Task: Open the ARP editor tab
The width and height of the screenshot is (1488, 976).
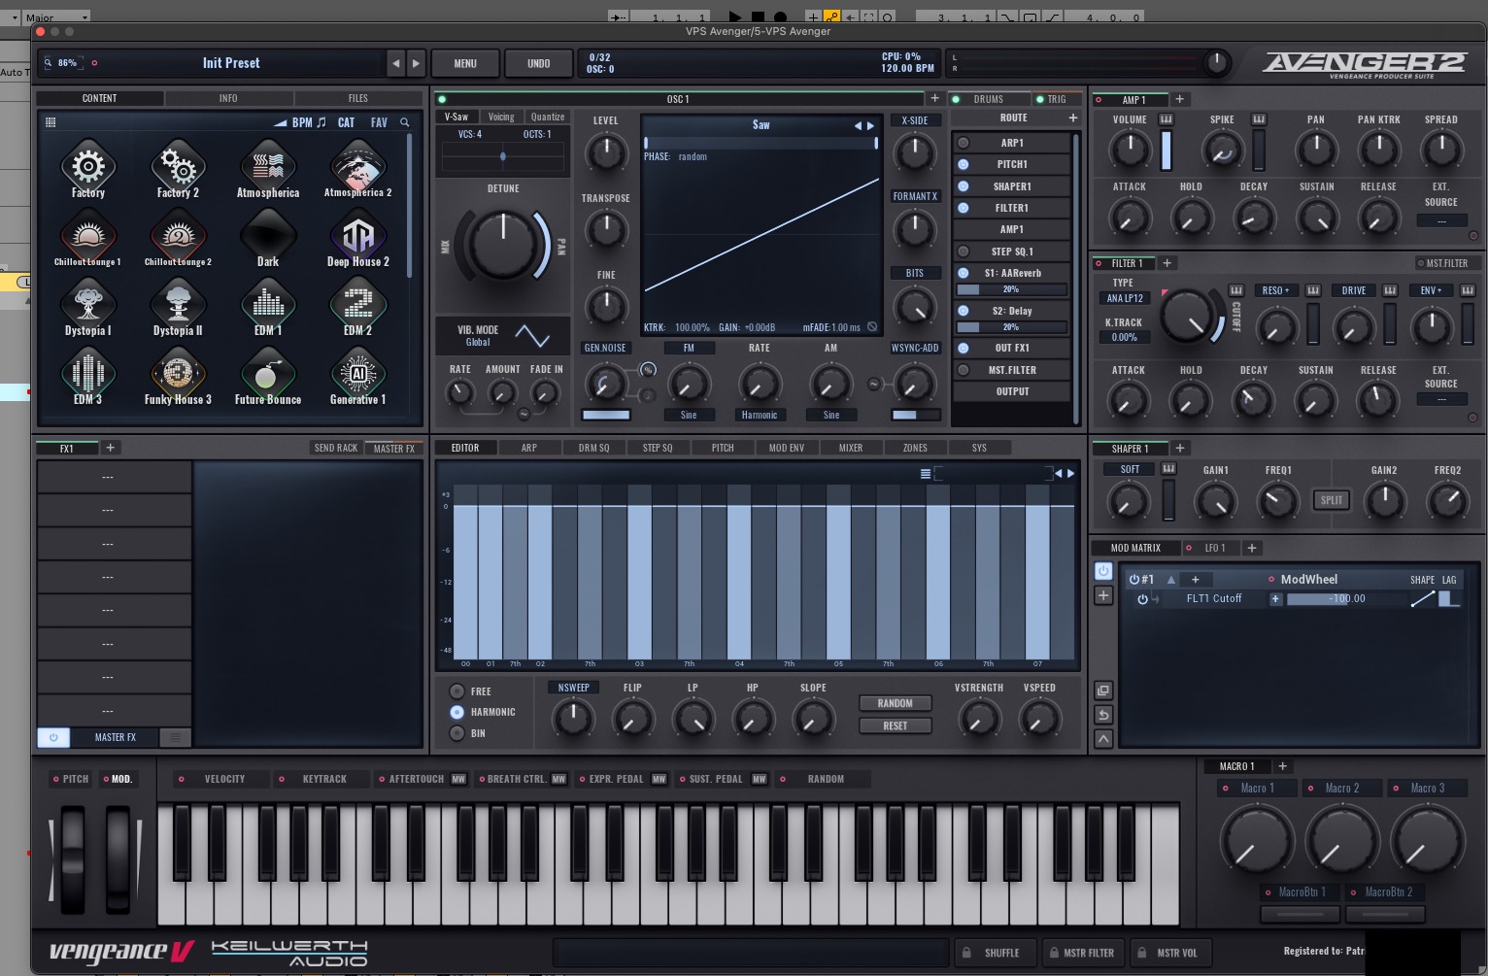Action: click(x=528, y=448)
